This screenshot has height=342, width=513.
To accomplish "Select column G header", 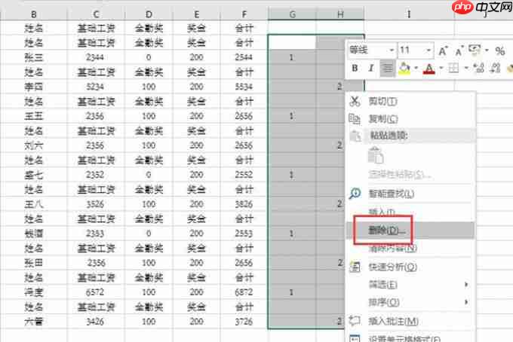I will coord(292,14).
